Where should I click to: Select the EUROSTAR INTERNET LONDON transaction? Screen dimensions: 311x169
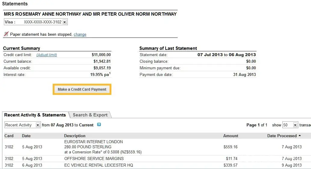pos(94,142)
